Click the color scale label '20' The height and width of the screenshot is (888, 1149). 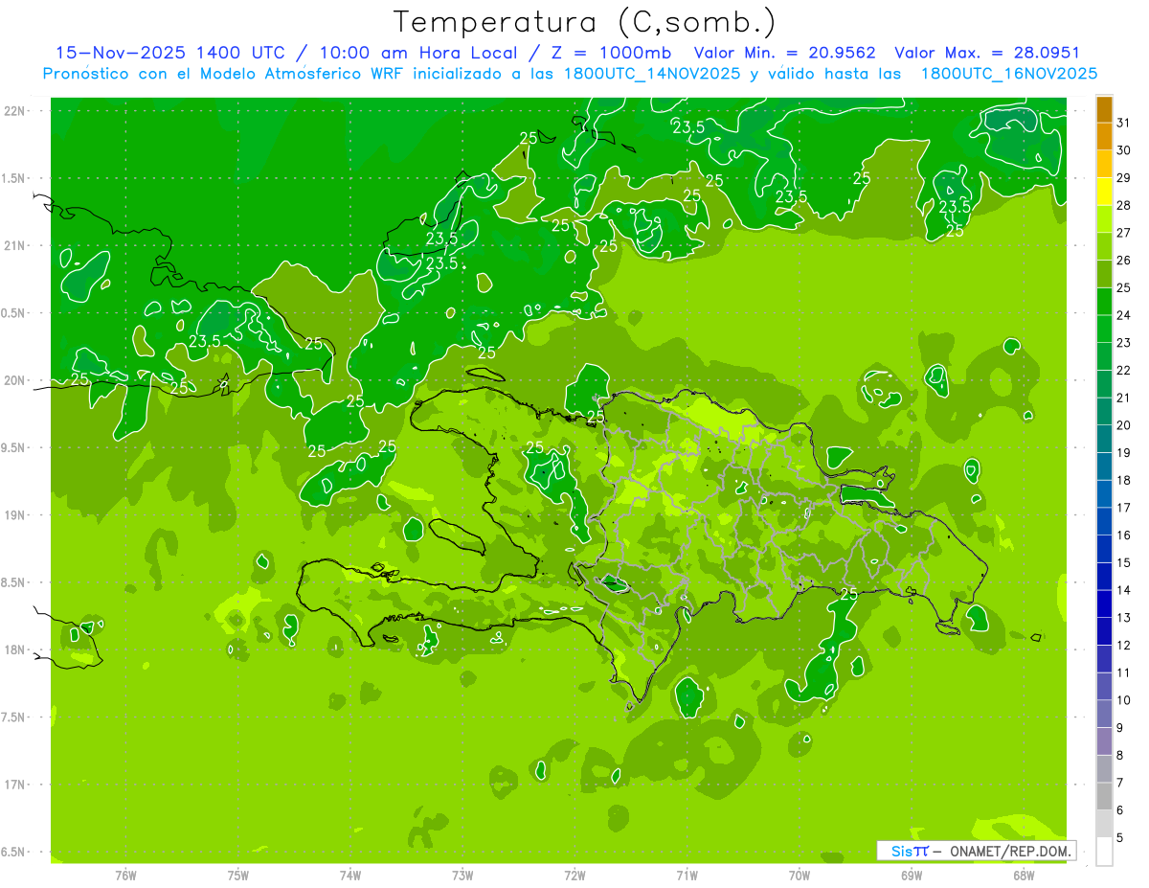tap(1124, 425)
